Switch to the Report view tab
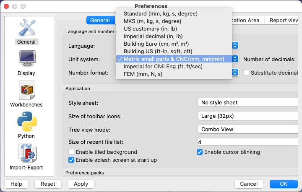 284,20
